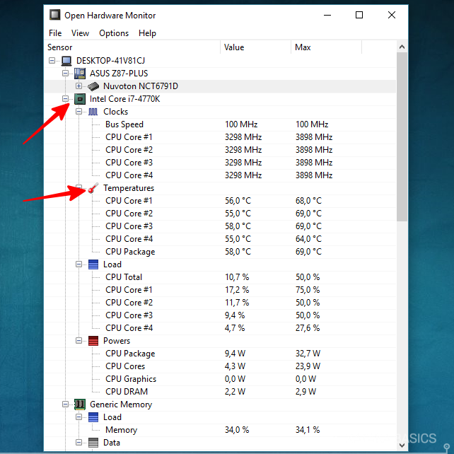454x454 pixels.
Task: Open the View menu
Action: coord(80,33)
